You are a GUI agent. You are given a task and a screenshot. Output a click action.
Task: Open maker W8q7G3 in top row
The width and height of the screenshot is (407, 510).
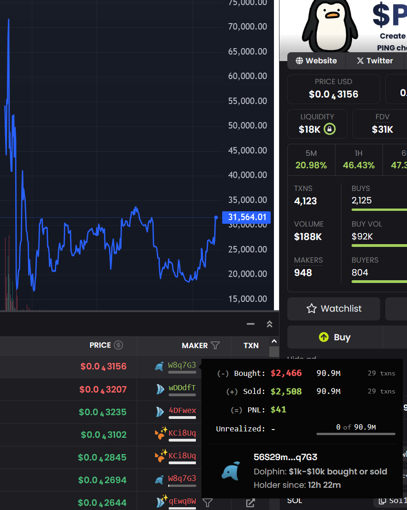point(182,365)
